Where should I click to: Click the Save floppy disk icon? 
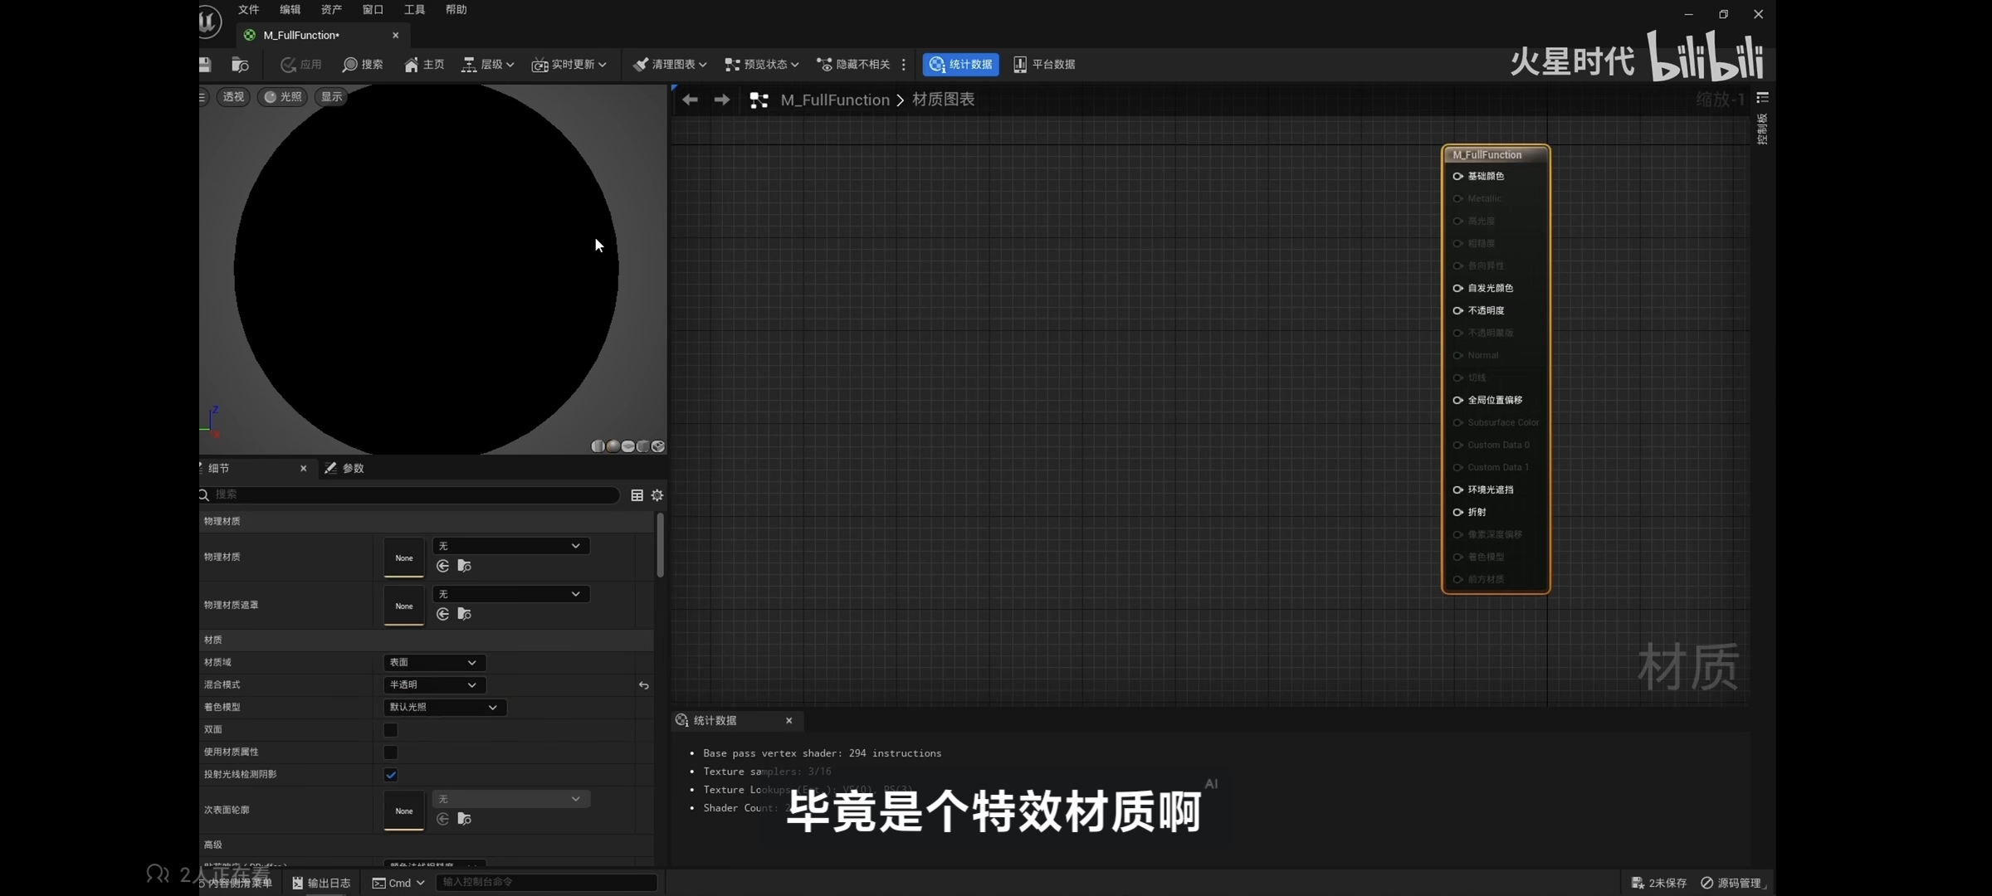(205, 65)
